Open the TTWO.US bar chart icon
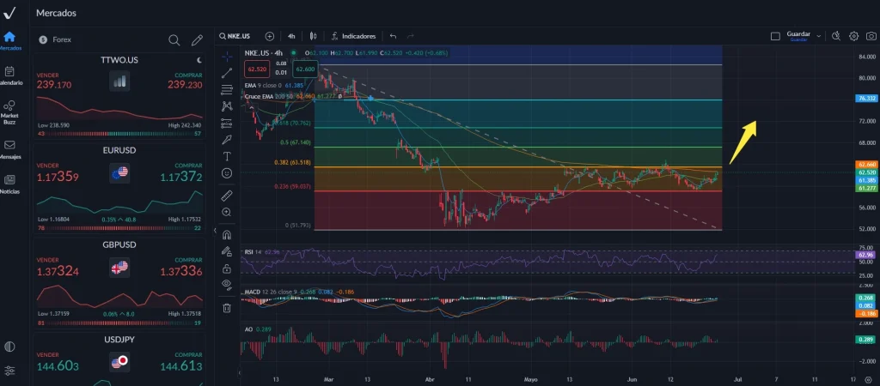The width and height of the screenshot is (880, 386). pos(119,81)
